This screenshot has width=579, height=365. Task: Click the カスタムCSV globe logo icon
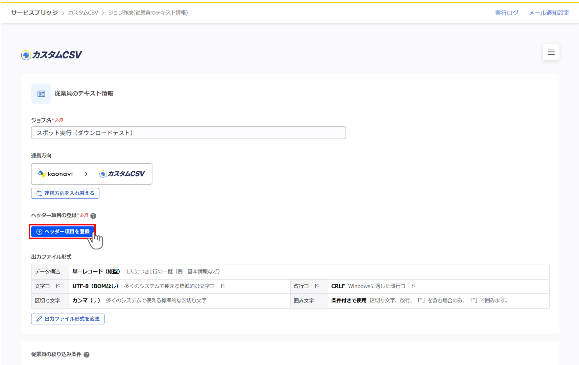pos(25,54)
